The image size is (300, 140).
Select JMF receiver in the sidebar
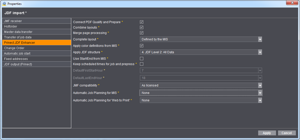click(36, 21)
